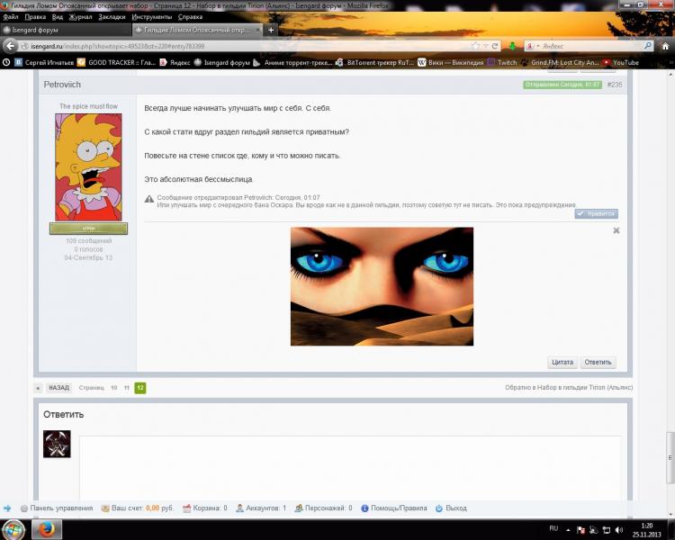Image resolution: width=675 pixels, height=540 pixels.
Task: Open the downloads green arrow icon
Action: pos(512,46)
